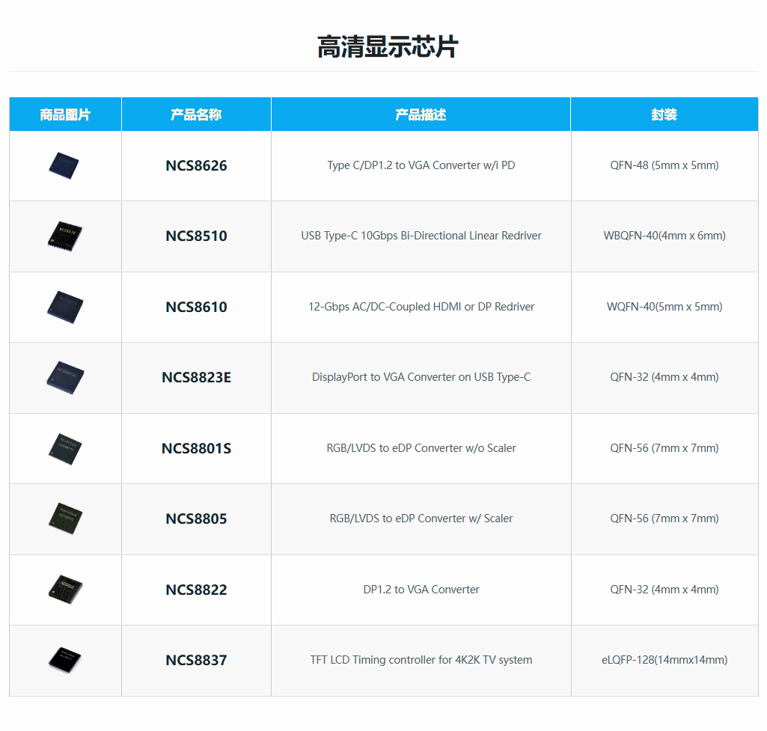Select the 封装 column header
Image resolution: width=767 pixels, height=731 pixels.
(664, 114)
